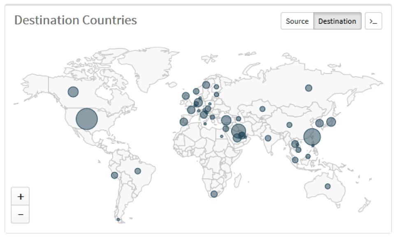This screenshot has height=237, width=394.
Task: Click the "Destination Countries" panel title
Action: tap(76, 20)
